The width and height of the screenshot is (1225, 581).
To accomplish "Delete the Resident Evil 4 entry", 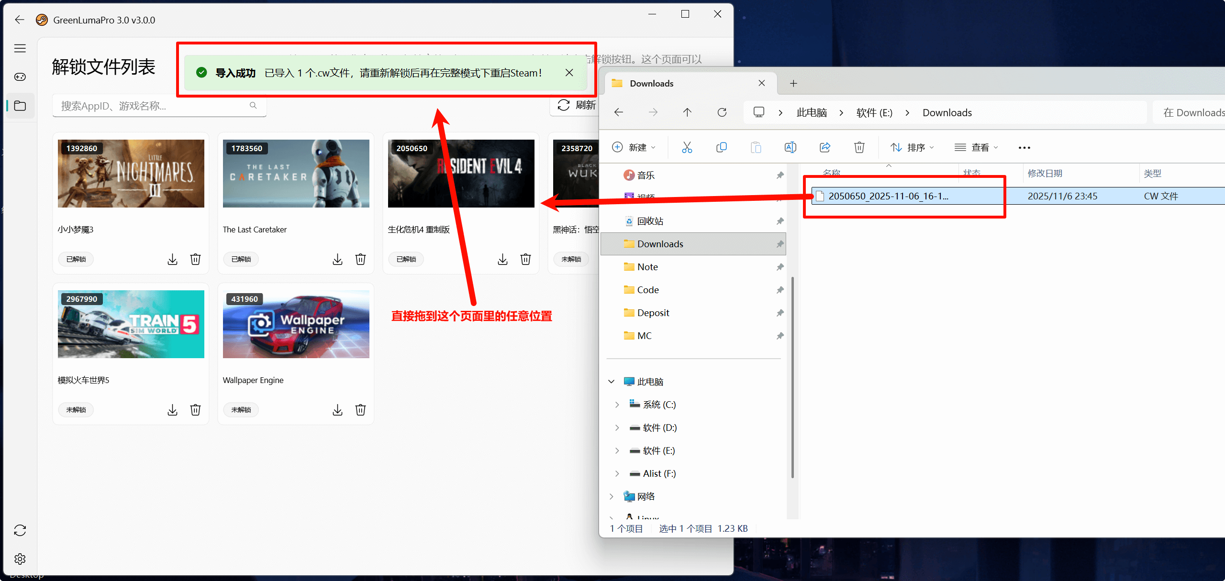I will [x=525, y=259].
